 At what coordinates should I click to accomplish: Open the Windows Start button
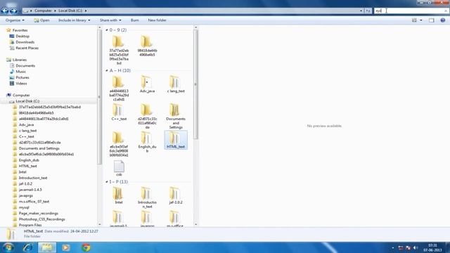[x=8, y=247]
